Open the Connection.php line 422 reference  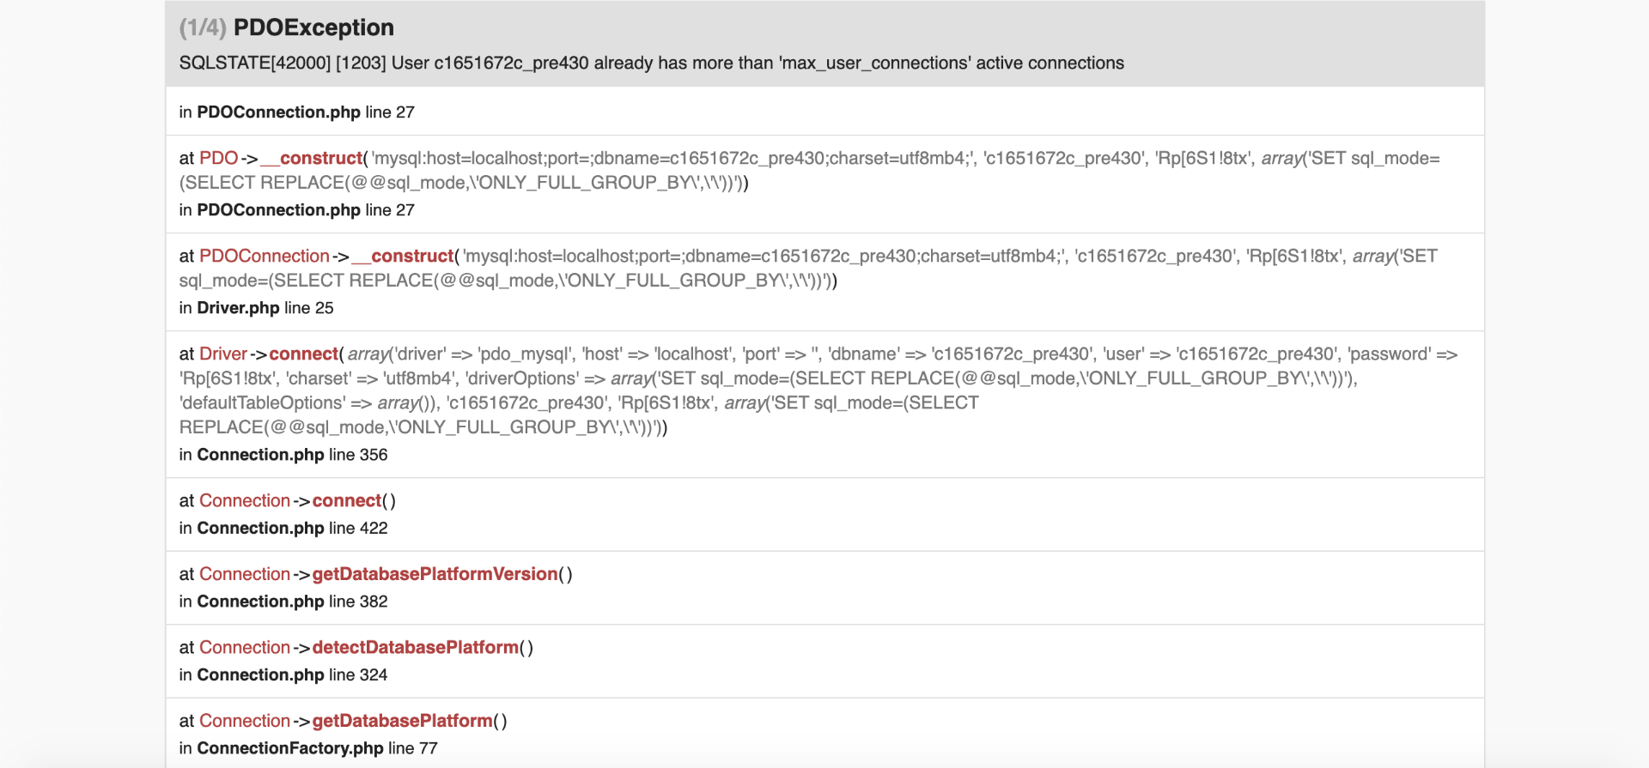pos(283,529)
